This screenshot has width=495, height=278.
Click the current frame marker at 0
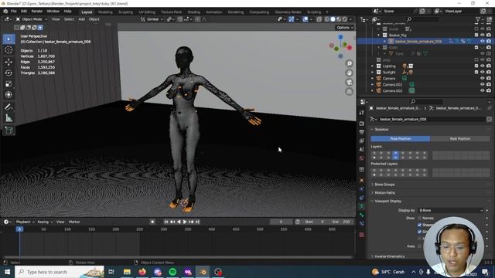tap(19, 229)
